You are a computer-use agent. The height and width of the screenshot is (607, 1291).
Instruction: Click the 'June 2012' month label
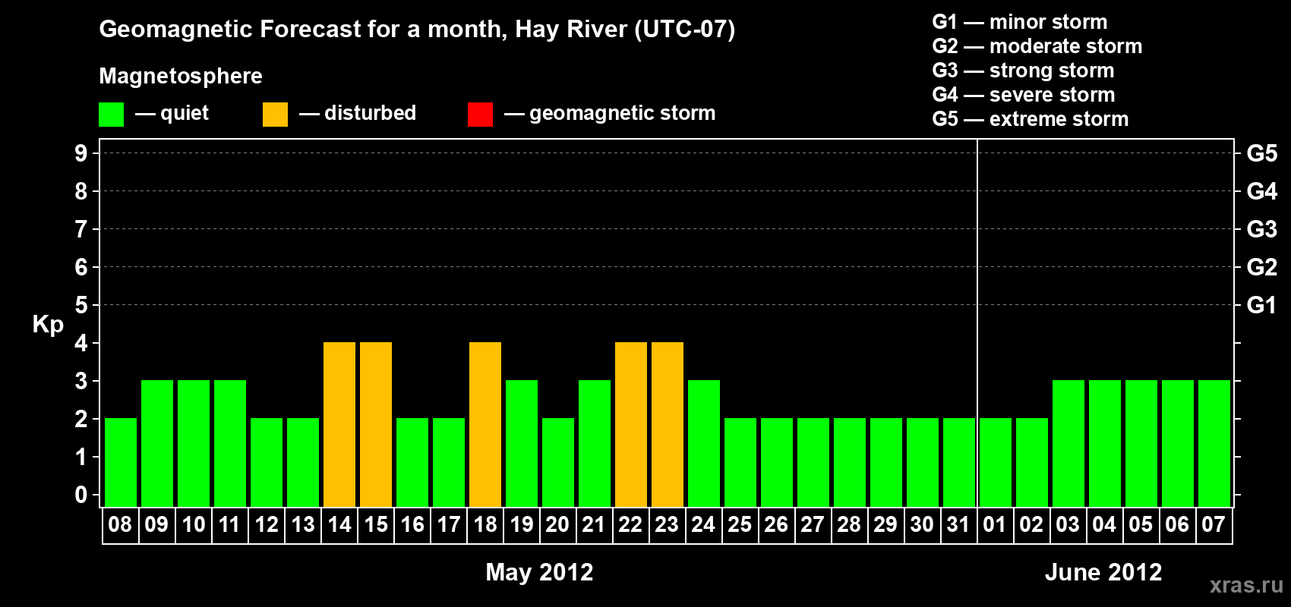coord(1103,572)
